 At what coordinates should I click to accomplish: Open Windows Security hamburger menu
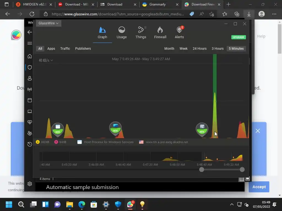30,43
